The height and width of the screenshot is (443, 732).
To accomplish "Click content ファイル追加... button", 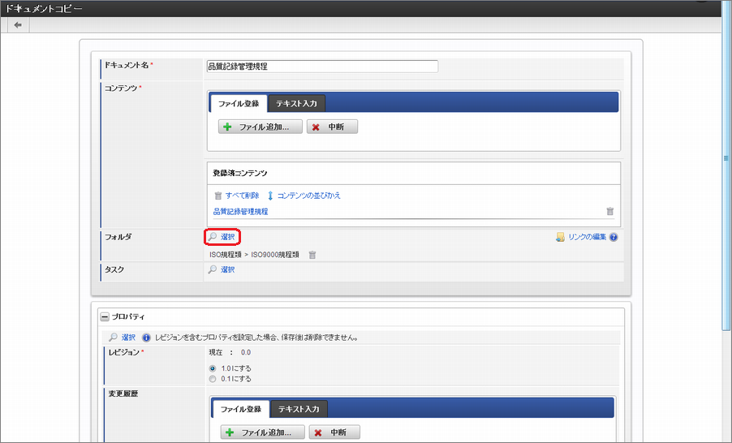I will pos(260,127).
